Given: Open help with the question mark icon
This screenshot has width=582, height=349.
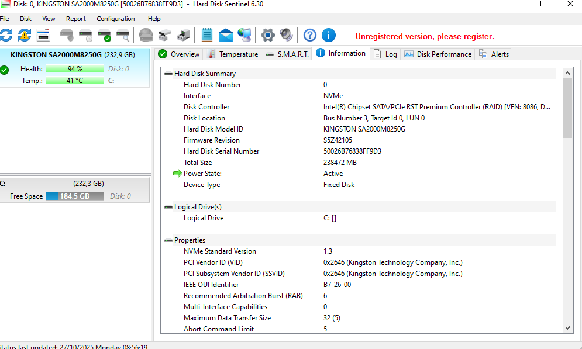Looking at the screenshot, I should coord(310,35).
